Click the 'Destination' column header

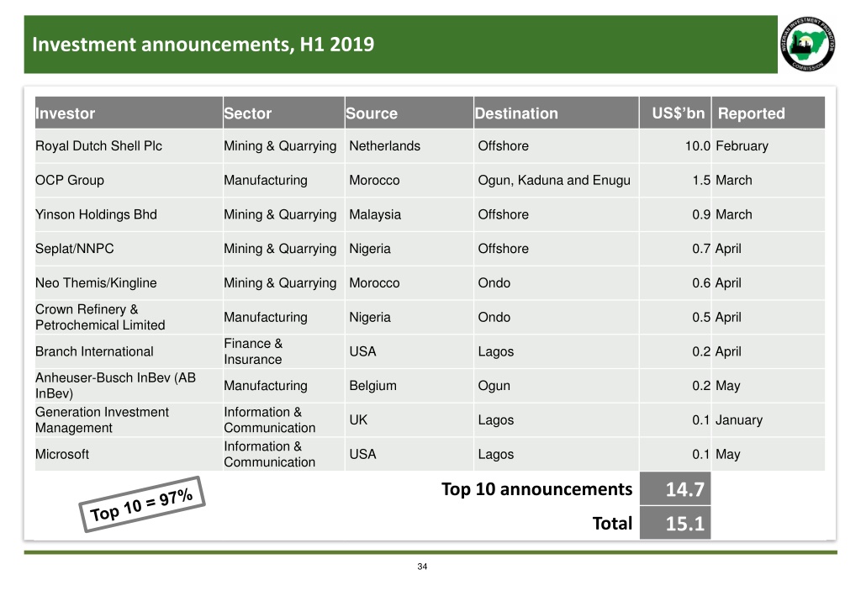point(557,113)
